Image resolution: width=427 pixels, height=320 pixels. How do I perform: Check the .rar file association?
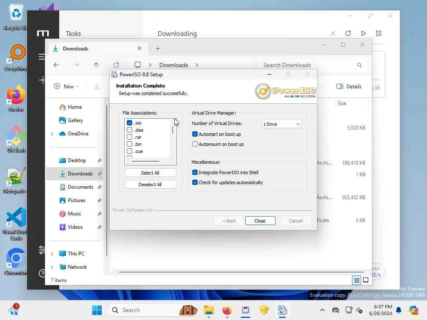(x=129, y=137)
